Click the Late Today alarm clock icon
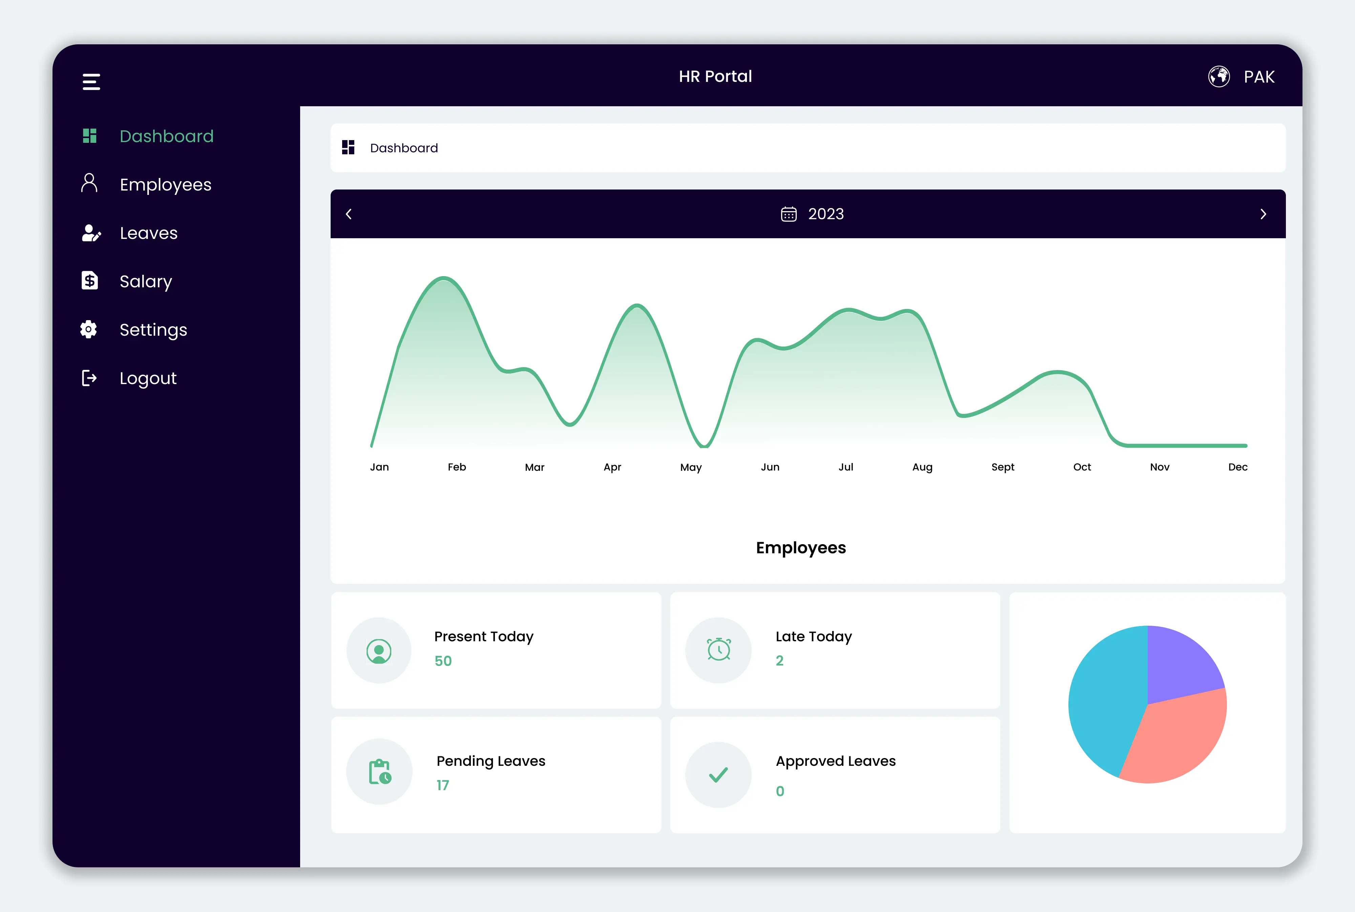The height and width of the screenshot is (912, 1355). (x=719, y=649)
